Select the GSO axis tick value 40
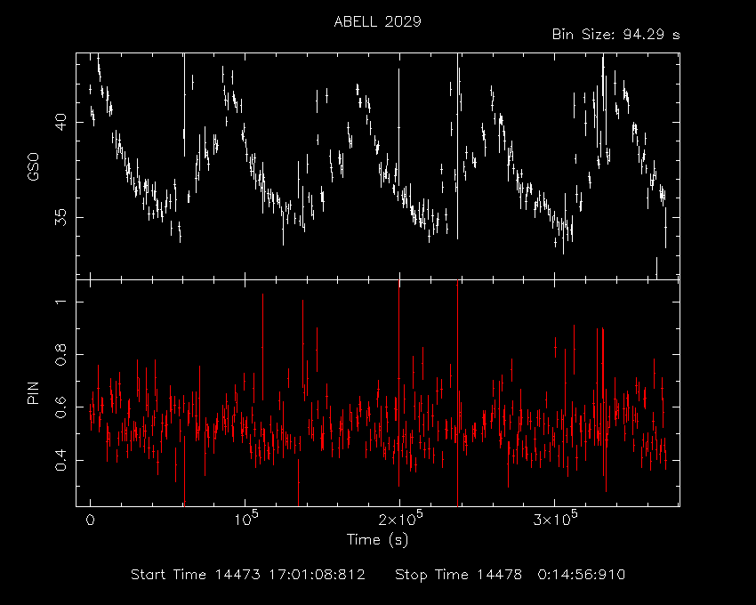Viewport: 756px width, 605px height. (60, 122)
